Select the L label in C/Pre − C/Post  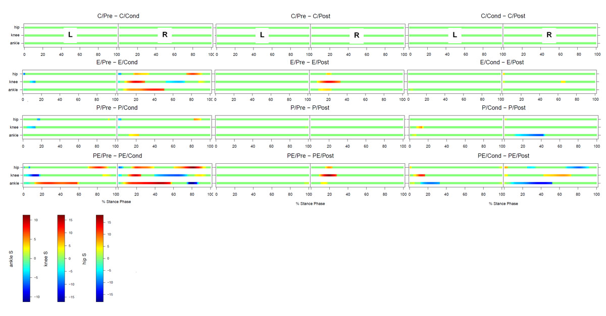click(262, 35)
